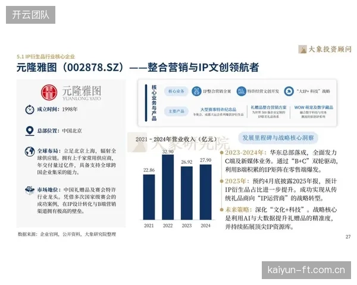Click the 大象投资顾问 brand text

330,49
